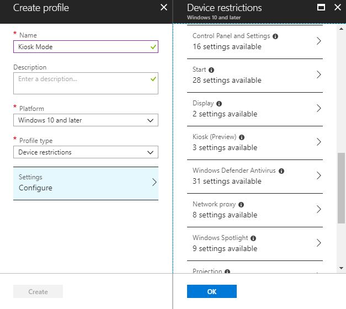Click the Windows Defender Antivirus info icon
The image size is (346, 309).
coord(281,171)
